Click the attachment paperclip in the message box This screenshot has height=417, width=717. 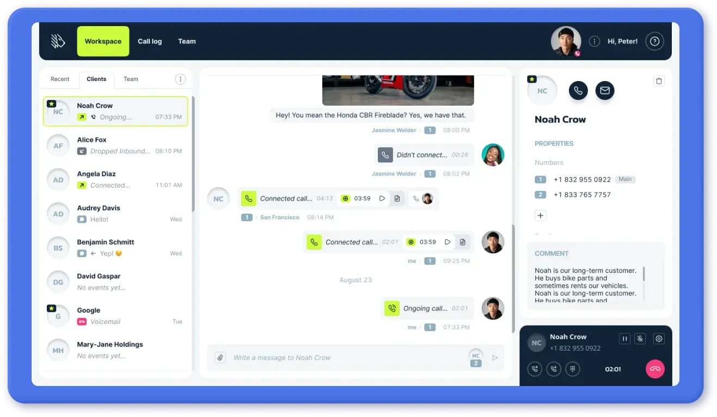pyautogui.click(x=220, y=357)
